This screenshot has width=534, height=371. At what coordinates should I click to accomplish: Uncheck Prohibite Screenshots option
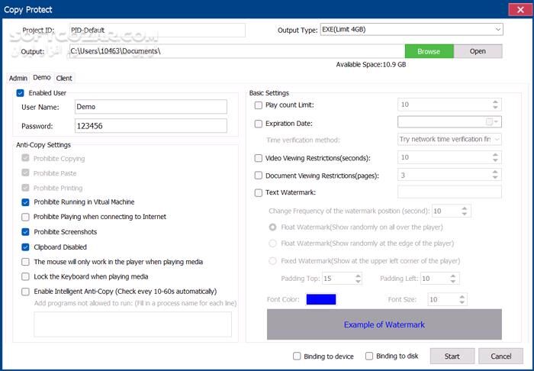[27, 232]
